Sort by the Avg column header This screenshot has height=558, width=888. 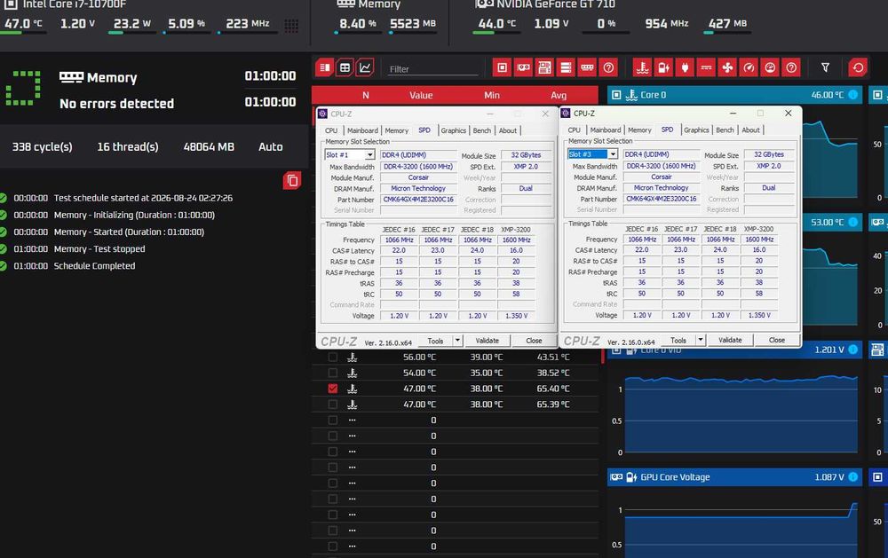559,95
